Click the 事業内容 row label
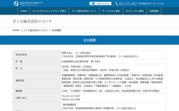Viewport: 179px width, 111px height. (20, 80)
